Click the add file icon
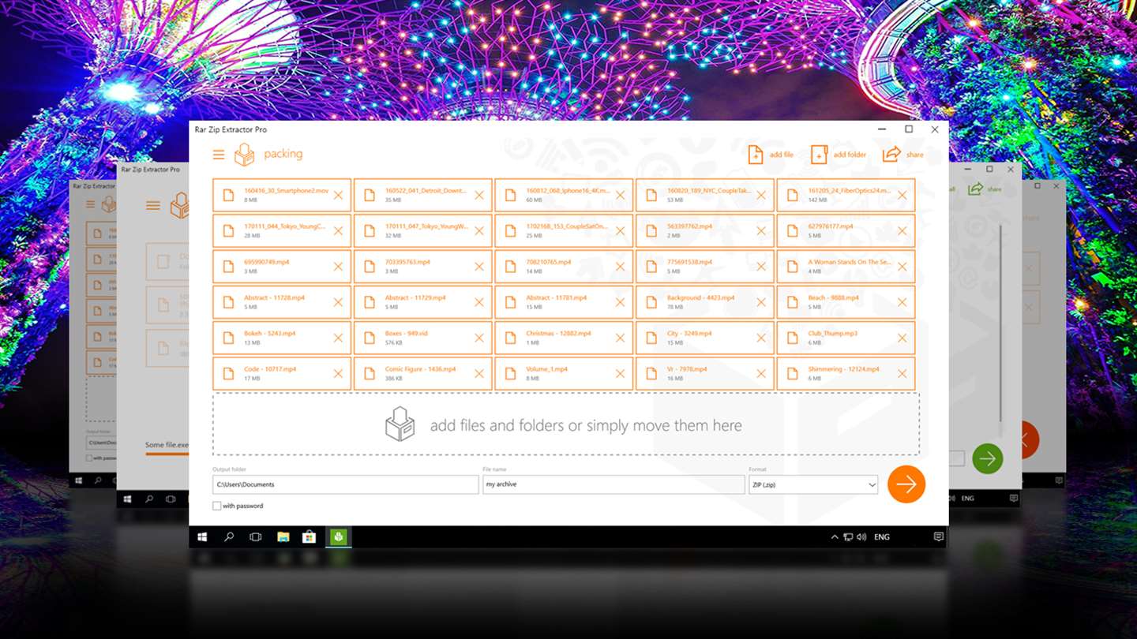Image resolution: width=1137 pixels, height=639 pixels. pyautogui.click(x=756, y=155)
